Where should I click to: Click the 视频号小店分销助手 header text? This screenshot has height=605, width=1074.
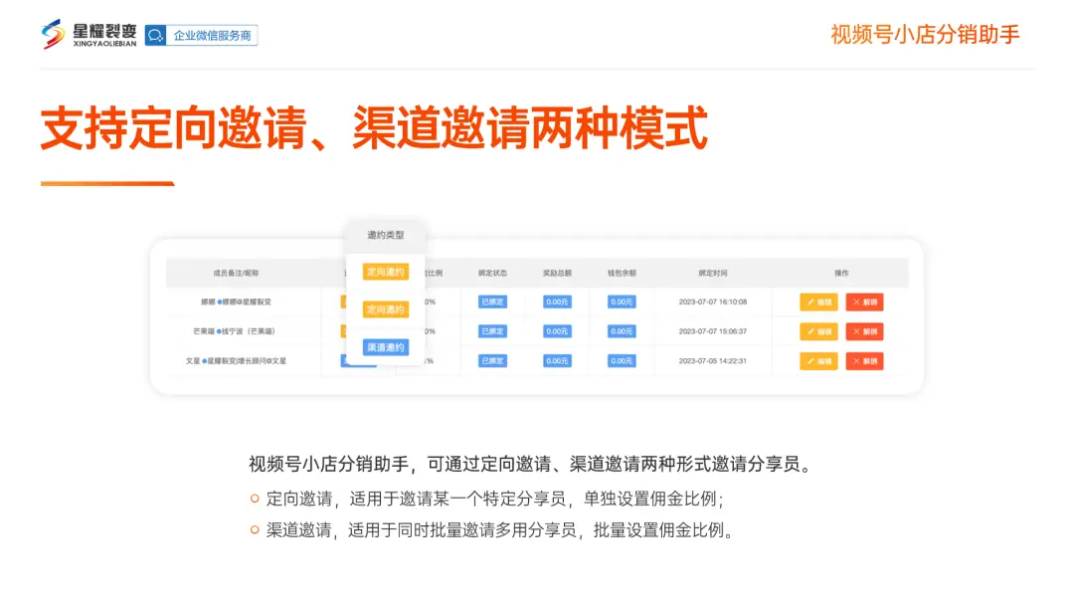[x=926, y=34]
